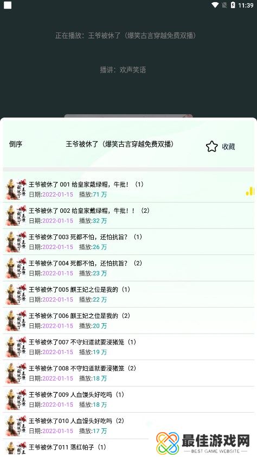Play episode 009 人血馒头好吃吗 (1)
The height and width of the screenshot is (457, 257).
128,399
